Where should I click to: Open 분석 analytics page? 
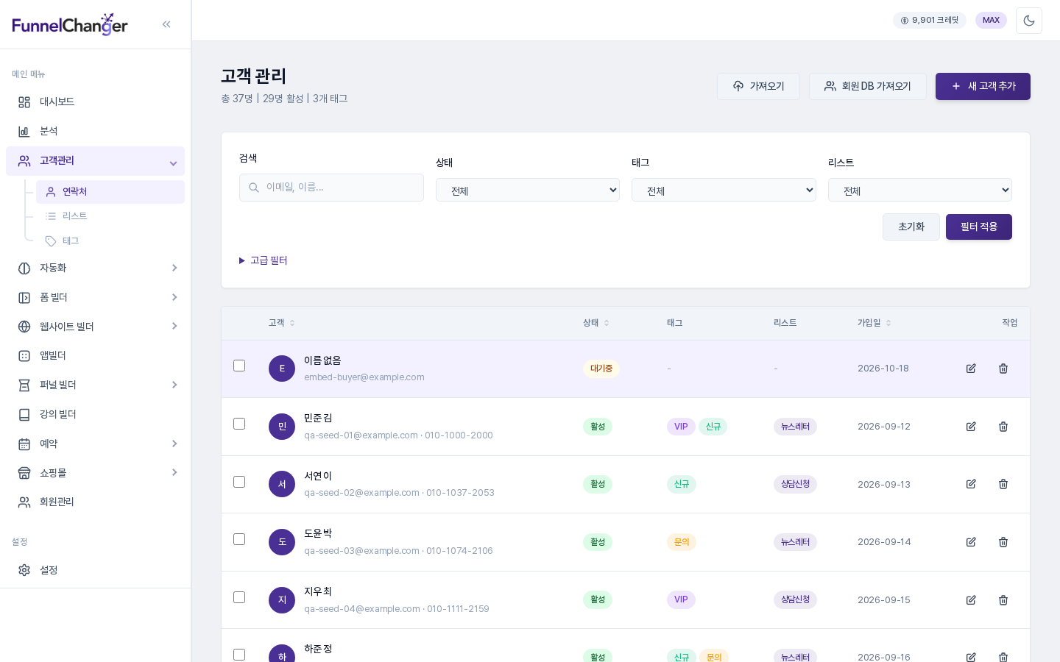coord(96,132)
